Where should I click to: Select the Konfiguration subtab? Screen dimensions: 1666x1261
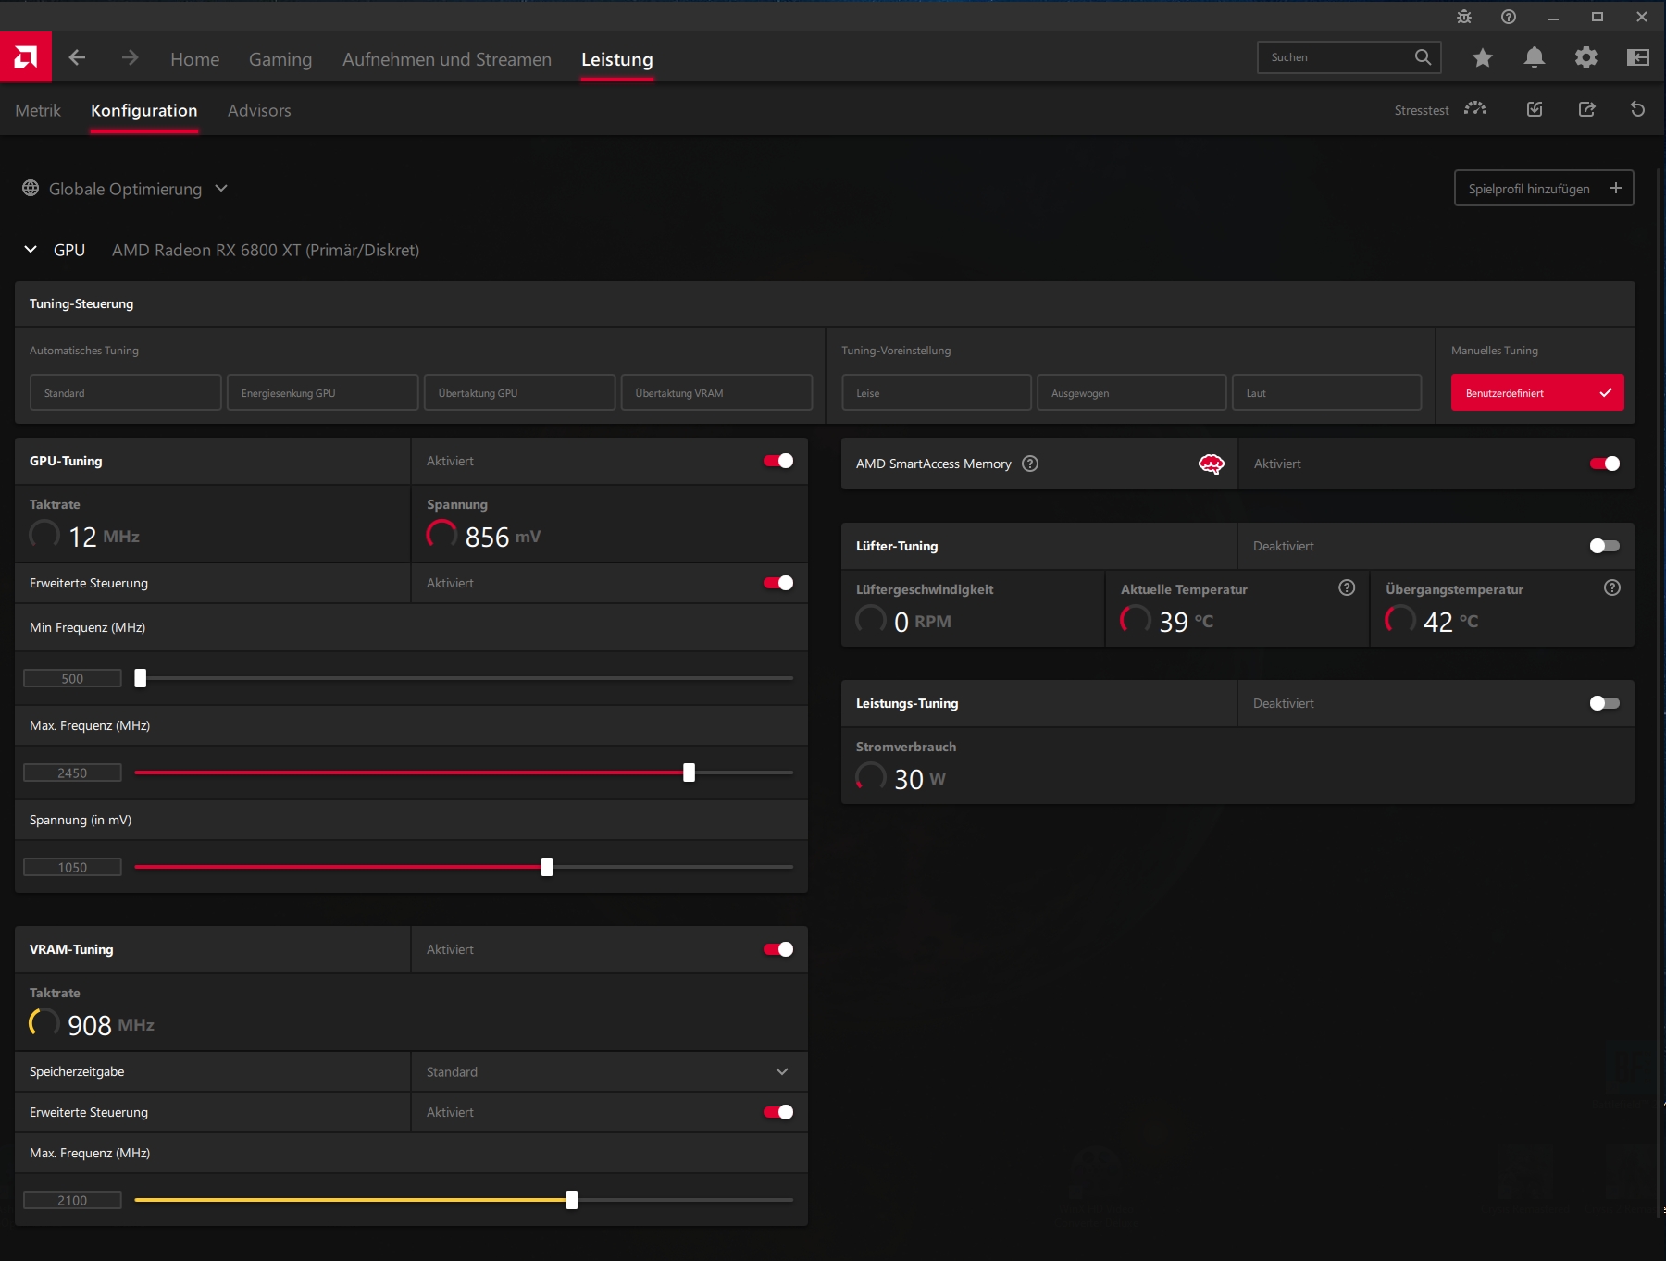point(144,110)
